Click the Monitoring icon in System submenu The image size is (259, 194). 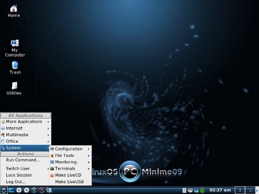52,162
